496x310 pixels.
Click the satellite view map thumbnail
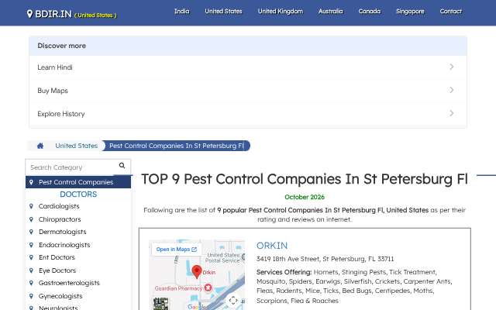pyautogui.click(x=160, y=304)
